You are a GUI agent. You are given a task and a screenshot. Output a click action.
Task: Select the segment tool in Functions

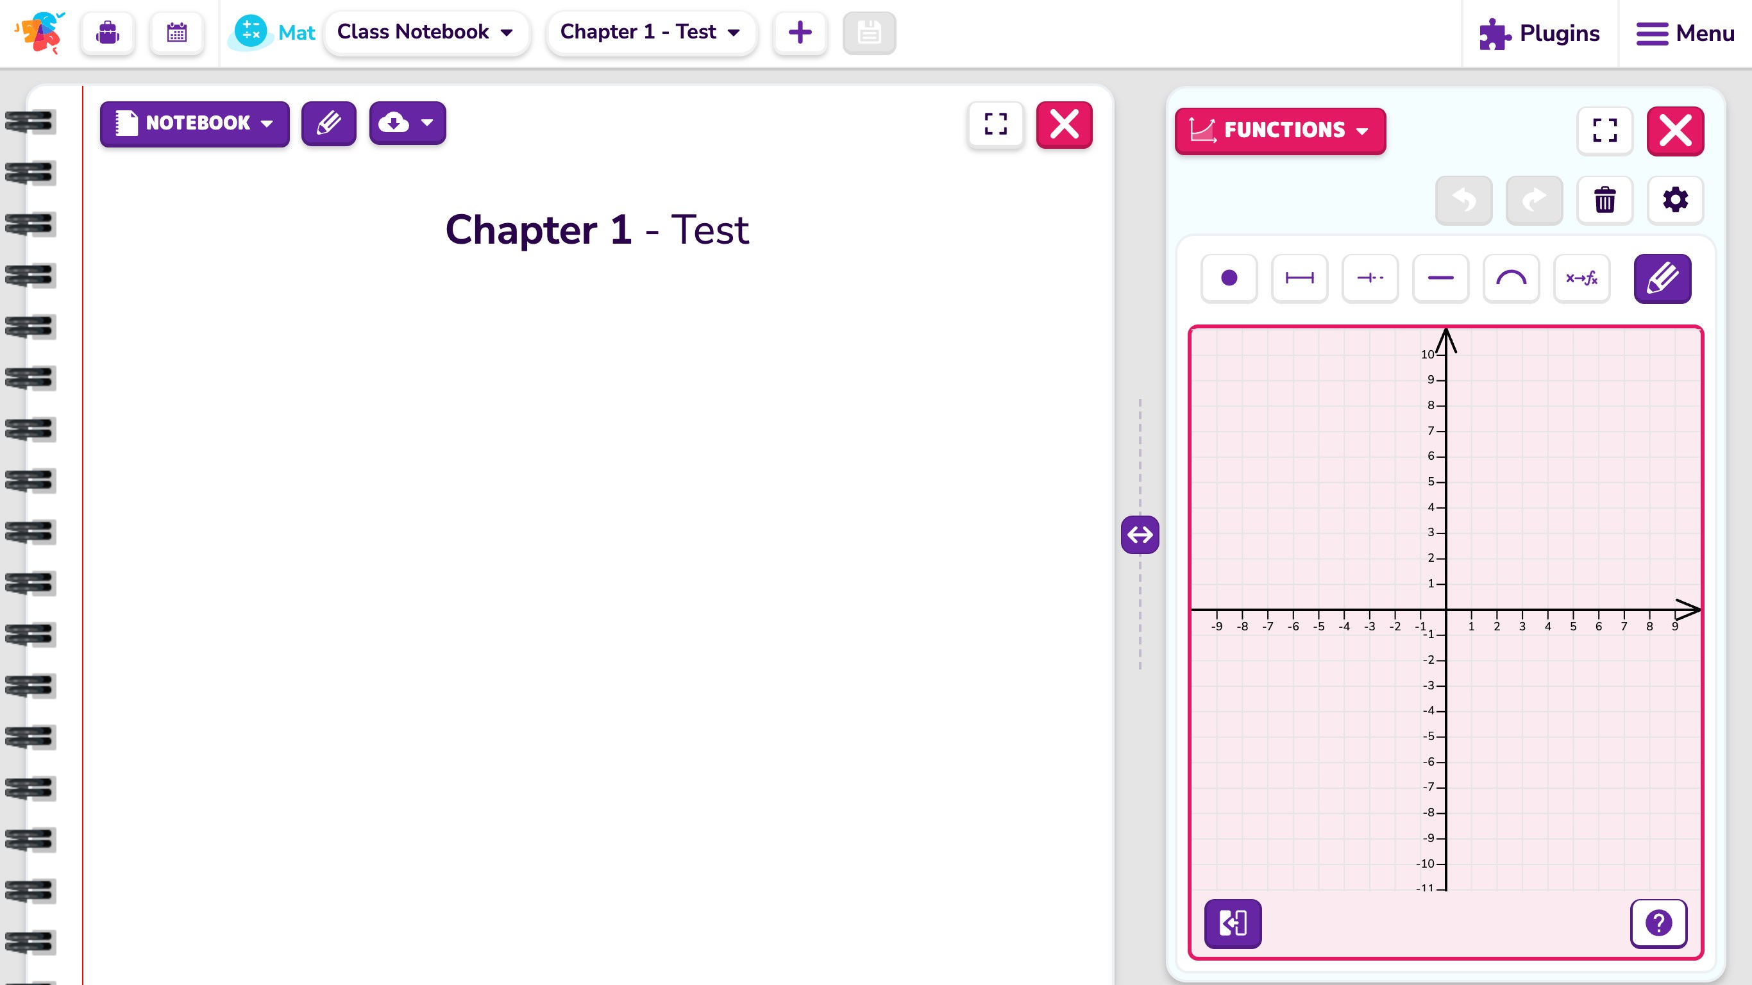tap(1299, 278)
